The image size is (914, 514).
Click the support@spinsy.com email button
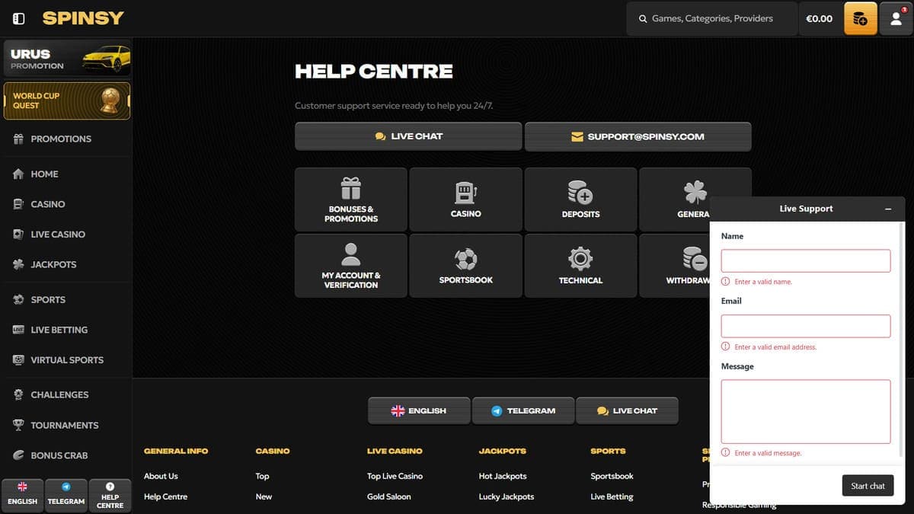(638, 137)
